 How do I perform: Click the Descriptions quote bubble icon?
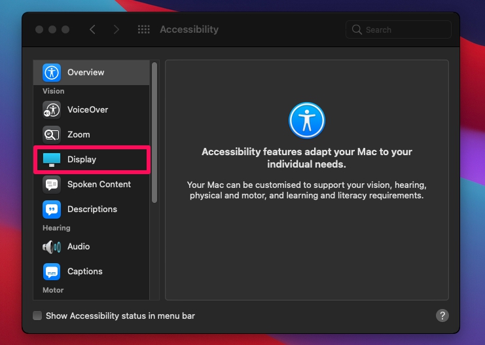click(x=51, y=209)
